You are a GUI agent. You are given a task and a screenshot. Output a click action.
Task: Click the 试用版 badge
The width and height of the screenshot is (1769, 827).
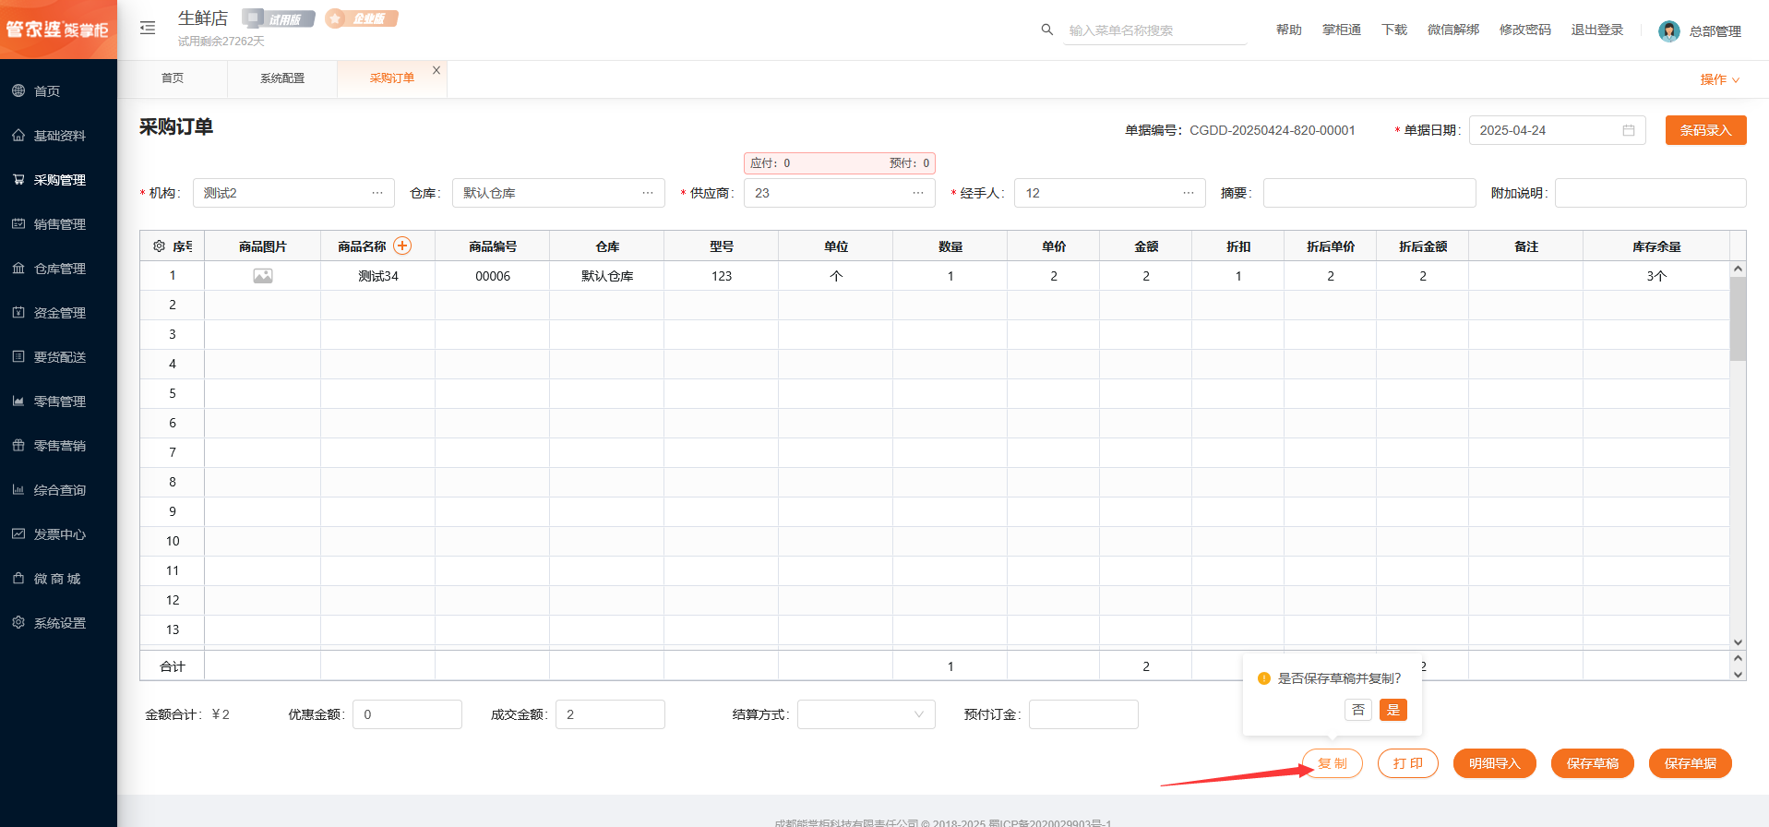click(x=279, y=18)
